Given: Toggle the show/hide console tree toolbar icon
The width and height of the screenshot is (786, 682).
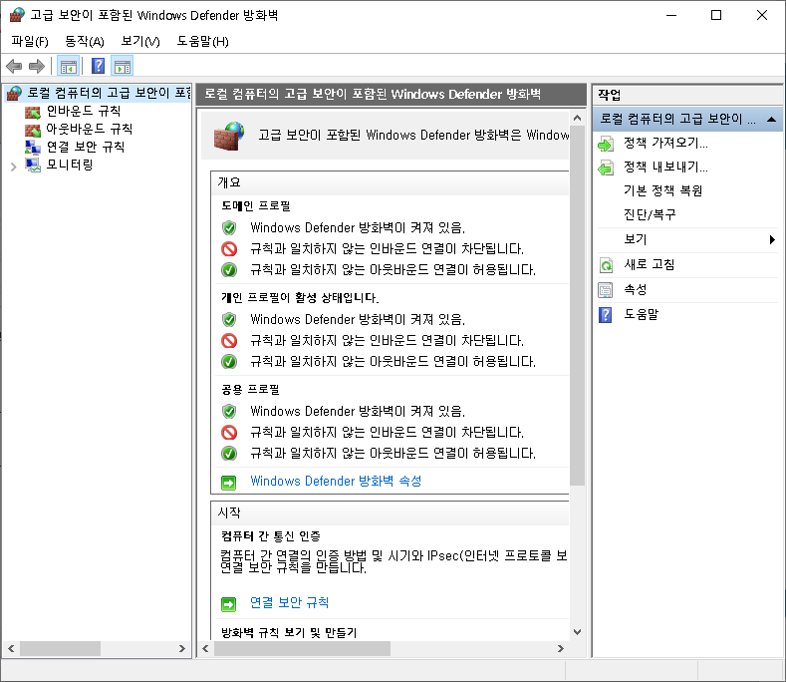Looking at the screenshot, I should coord(68,66).
